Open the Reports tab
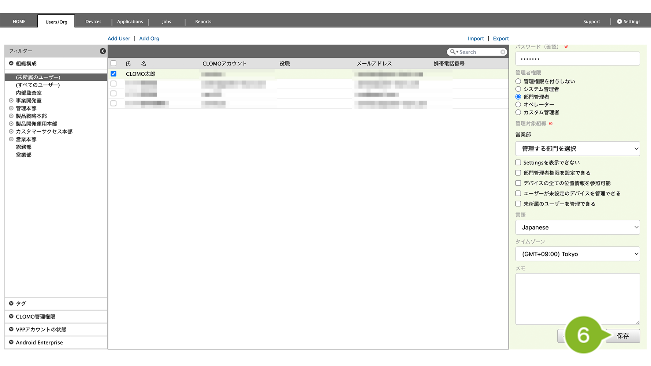 [x=203, y=22]
